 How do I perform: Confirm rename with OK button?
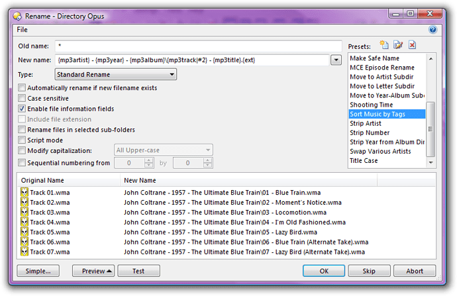(324, 271)
